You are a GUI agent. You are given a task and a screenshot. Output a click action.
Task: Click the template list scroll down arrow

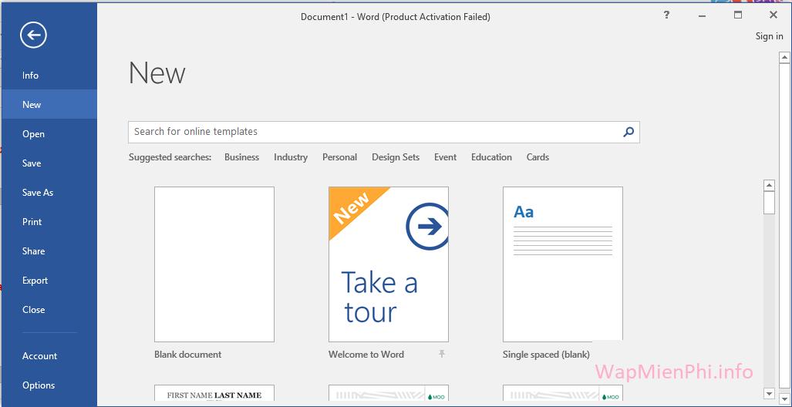[x=769, y=393]
